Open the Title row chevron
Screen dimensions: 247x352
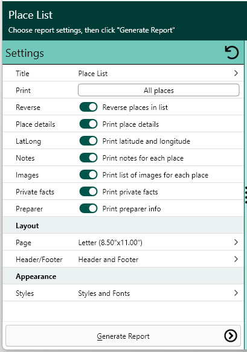[236, 73]
